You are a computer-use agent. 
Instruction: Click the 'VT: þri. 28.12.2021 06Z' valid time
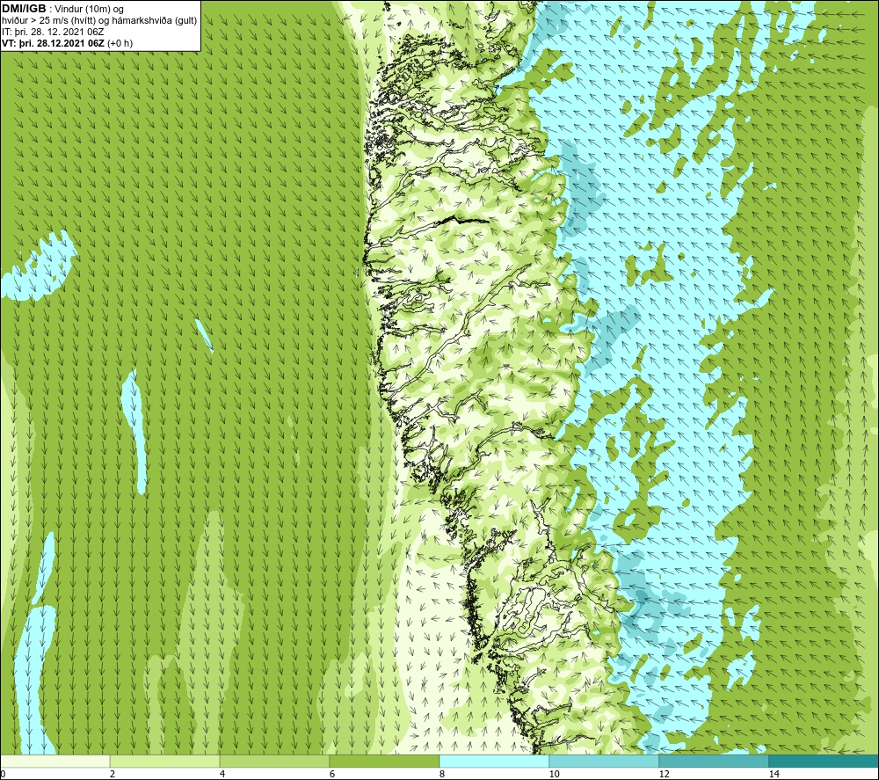pyautogui.click(x=53, y=43)
